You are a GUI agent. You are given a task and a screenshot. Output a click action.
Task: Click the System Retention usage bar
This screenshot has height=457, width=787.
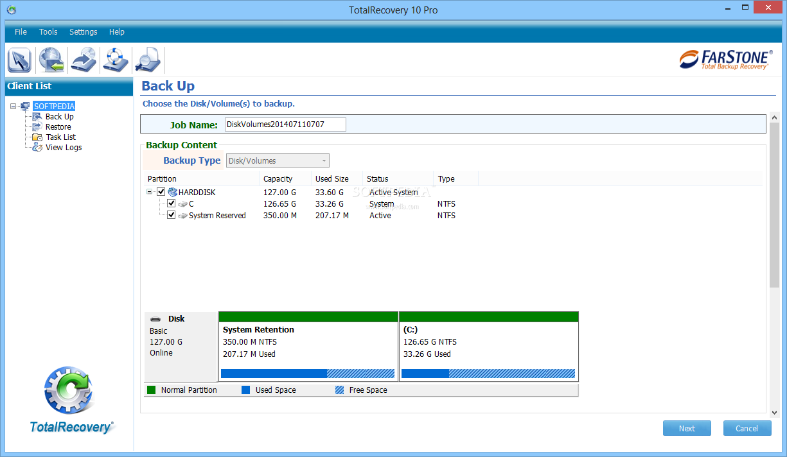point(308,374)
